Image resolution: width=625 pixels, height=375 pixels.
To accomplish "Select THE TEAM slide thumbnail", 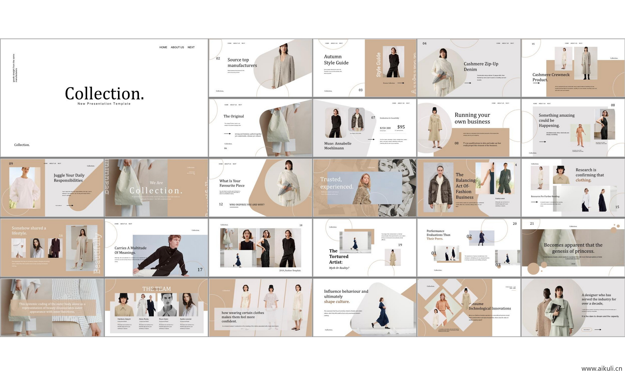I will [x=156, y=307].
